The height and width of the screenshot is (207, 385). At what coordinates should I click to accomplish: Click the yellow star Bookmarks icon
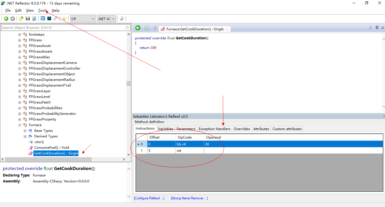64,19
